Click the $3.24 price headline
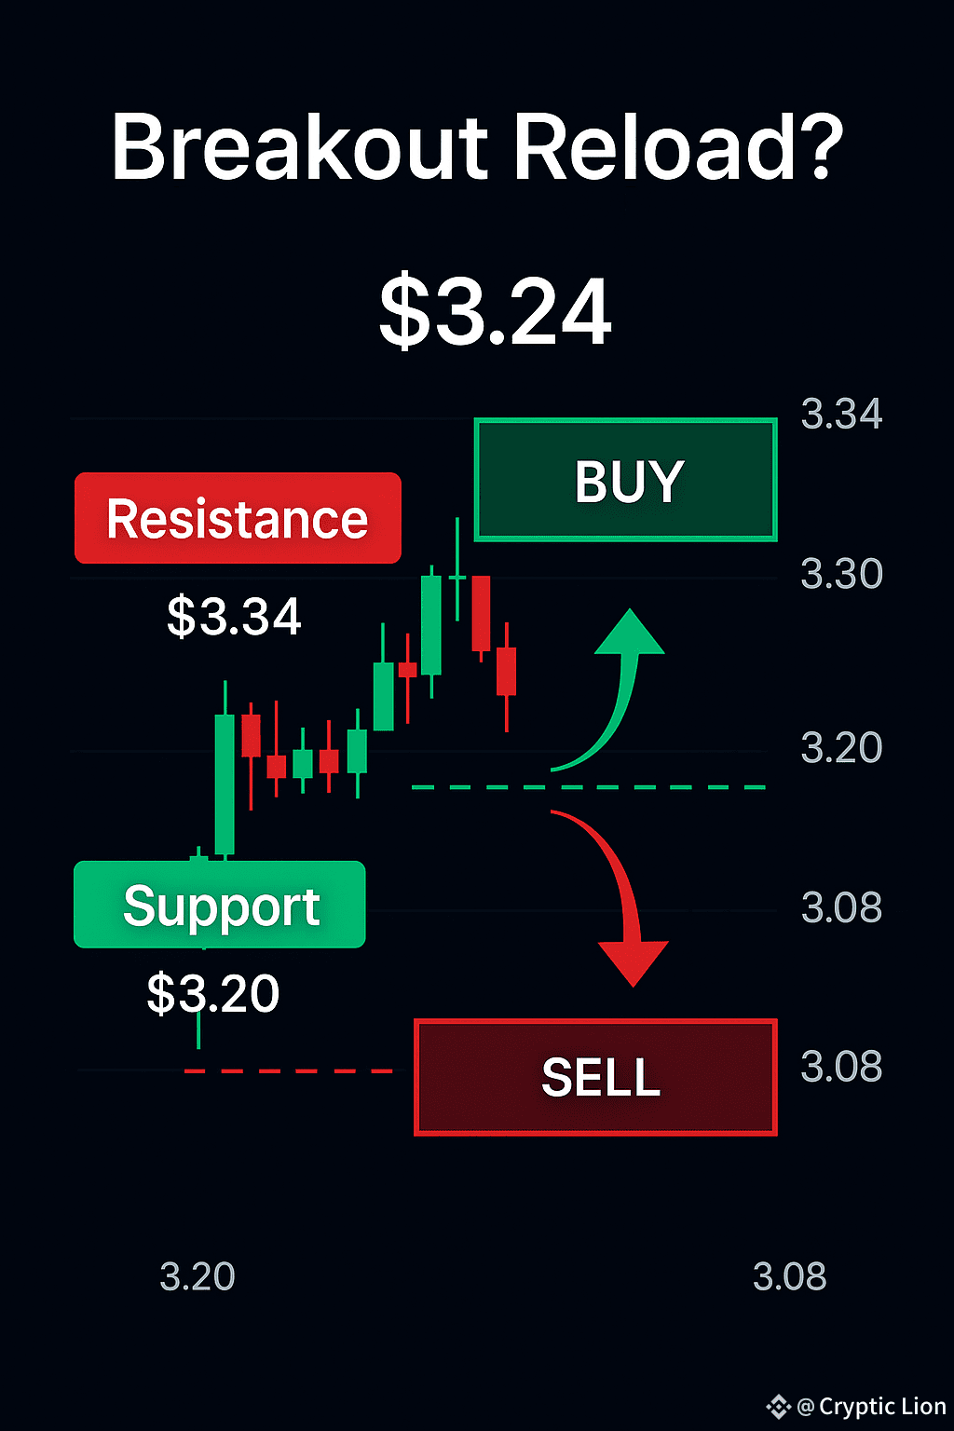 pos(496,312)
